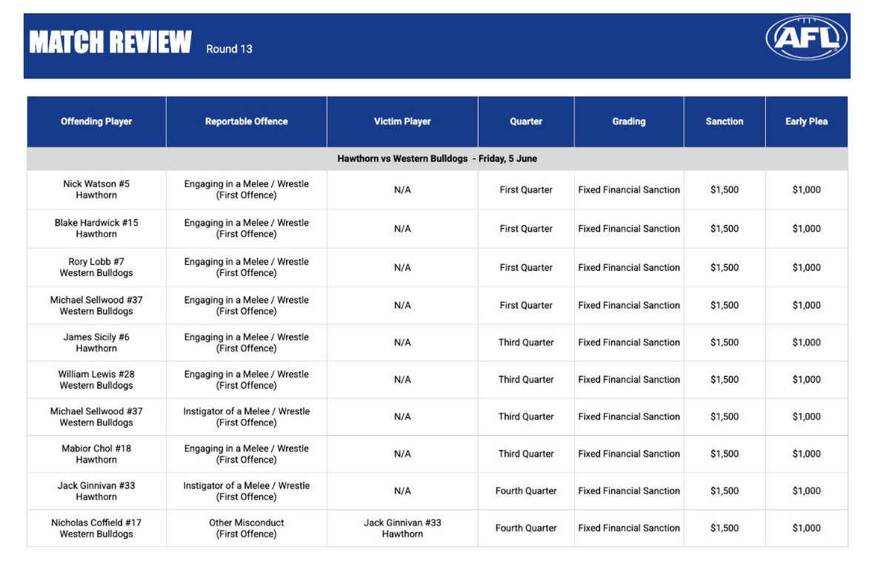Click the Victim Player column header
The width and height of the screenshot is (889, 561).
[402, 121]
